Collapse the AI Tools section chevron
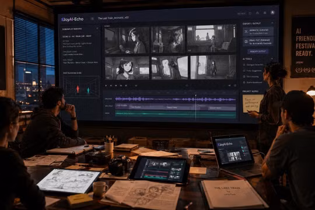The height and width of the screenshot is (210, 315). [272, 59]
